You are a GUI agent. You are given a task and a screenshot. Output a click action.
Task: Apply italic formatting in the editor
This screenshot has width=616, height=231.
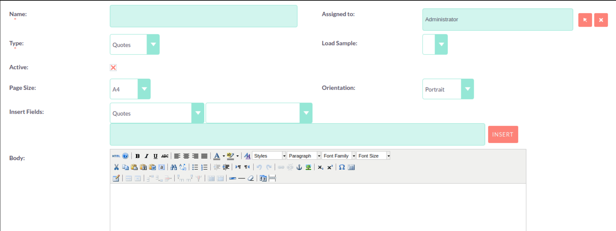pos(146,156)
